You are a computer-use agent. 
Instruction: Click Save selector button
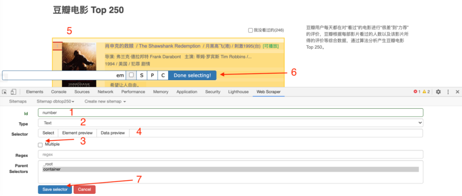[55, 190]
